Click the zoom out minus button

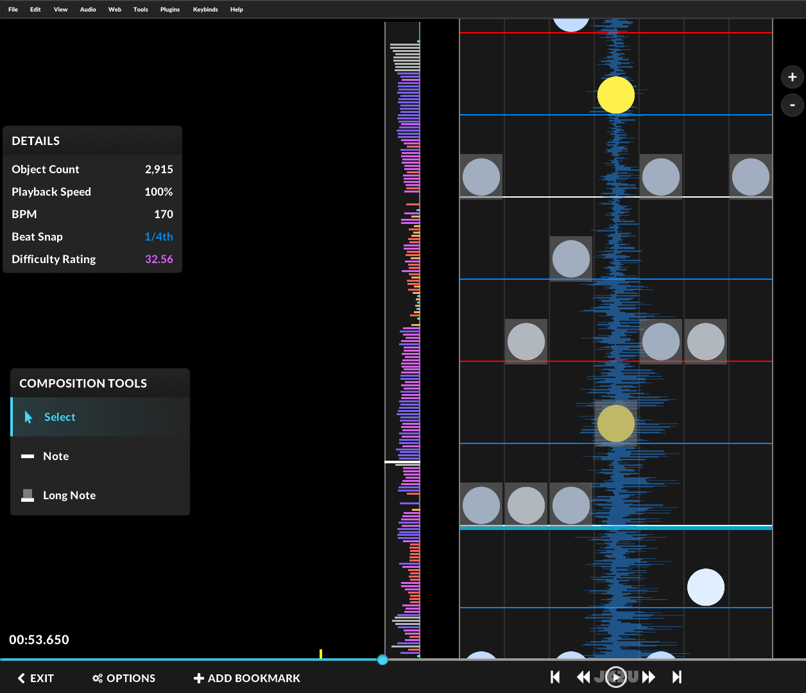792,105
